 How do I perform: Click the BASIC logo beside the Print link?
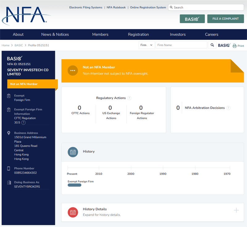(224, 45)
